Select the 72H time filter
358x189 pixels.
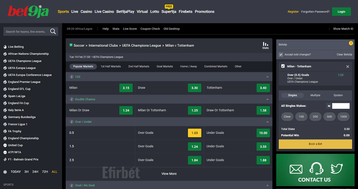(x=45, y=172)
